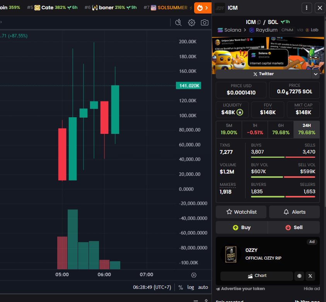This screenshot has width=326, height=302.
Task: Expand the socials dropdown chevron
Action: (x=316, y=74)
